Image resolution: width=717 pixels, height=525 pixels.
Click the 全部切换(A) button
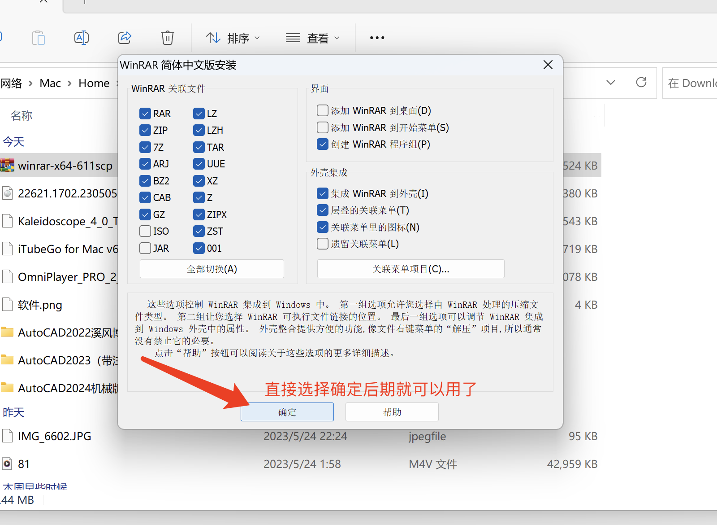click(x=212, y=269)
